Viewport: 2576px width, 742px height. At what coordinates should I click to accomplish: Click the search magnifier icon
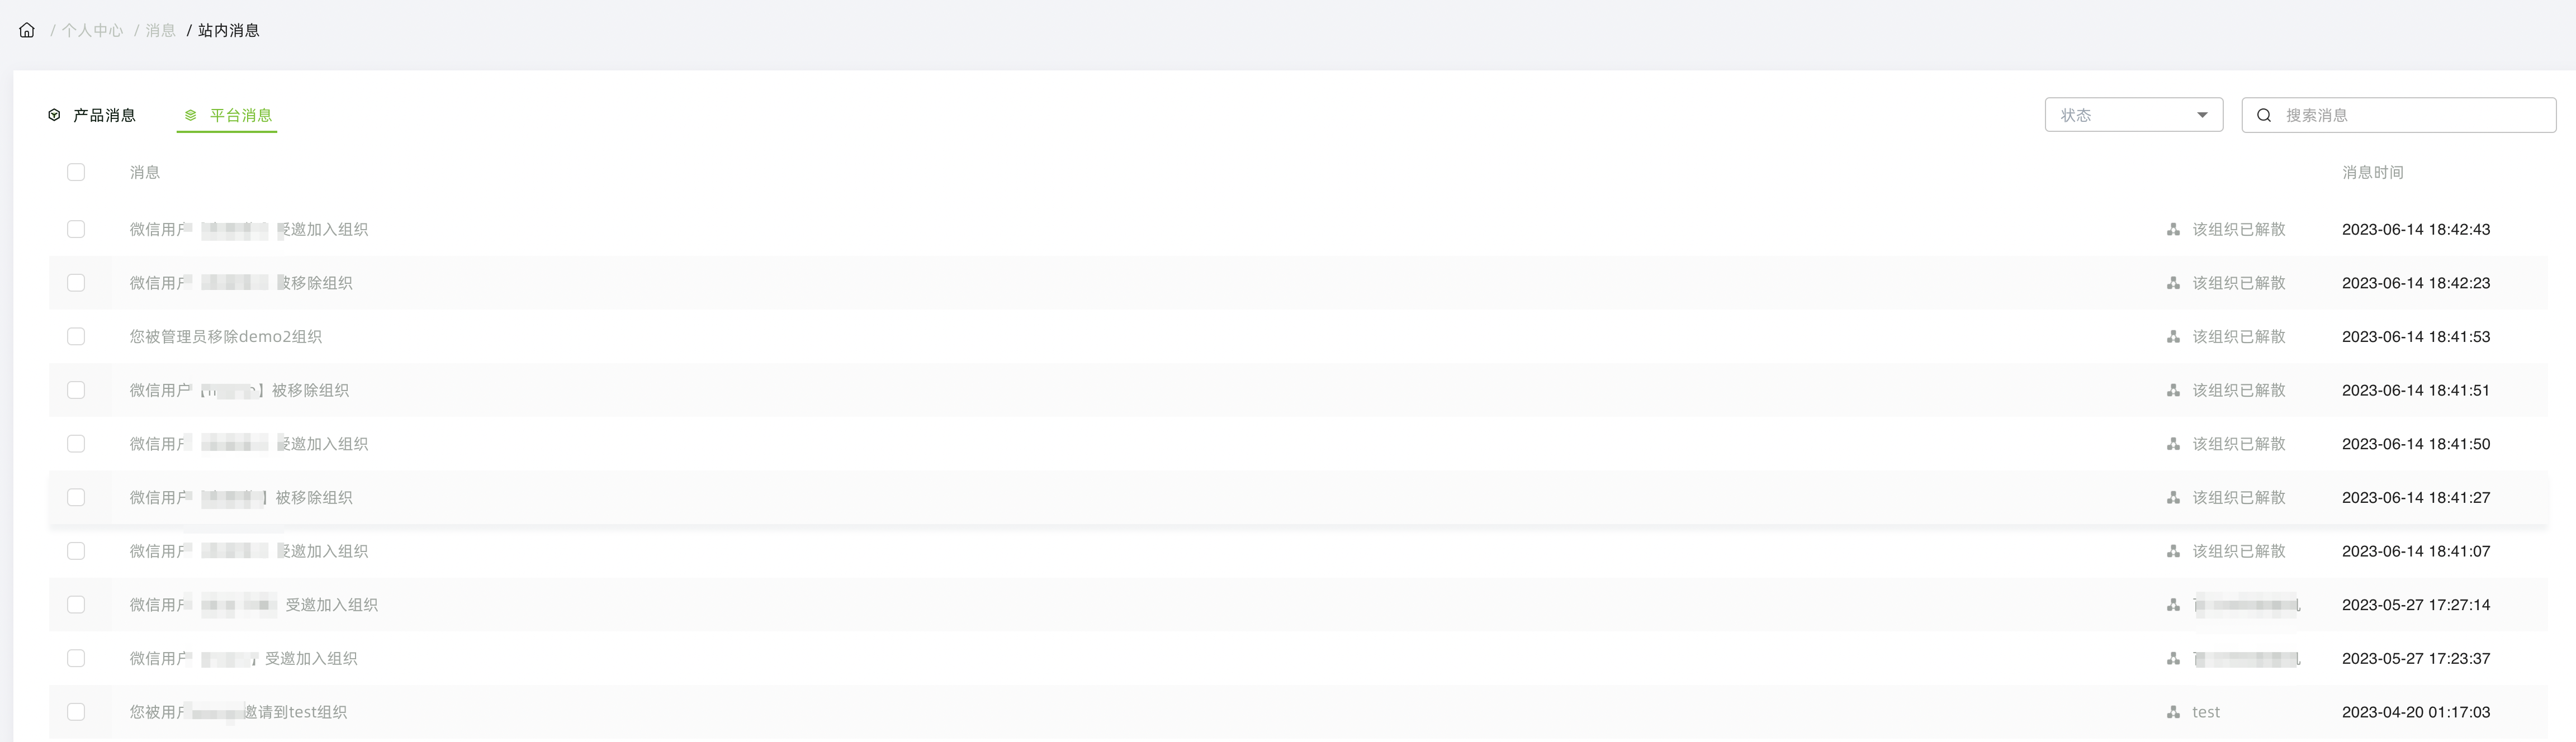point(2264,115)
